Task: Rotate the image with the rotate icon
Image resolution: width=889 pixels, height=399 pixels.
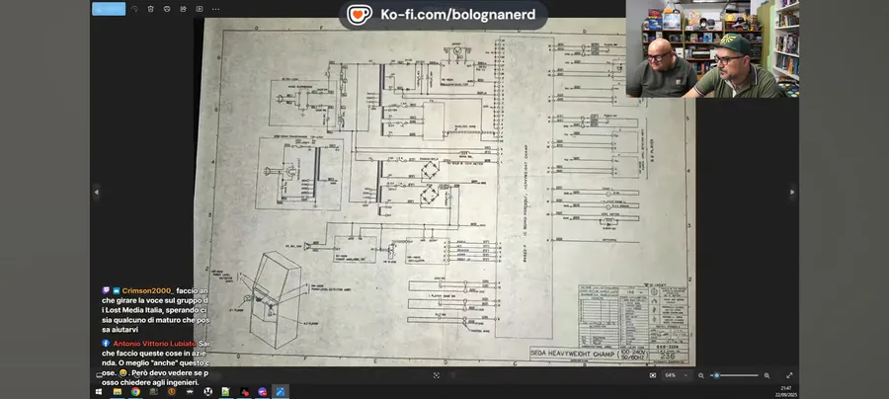Action: tap(134, 9)
